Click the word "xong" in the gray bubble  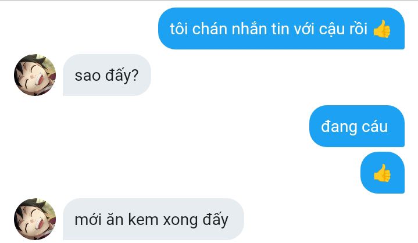[x=180, y=221]
